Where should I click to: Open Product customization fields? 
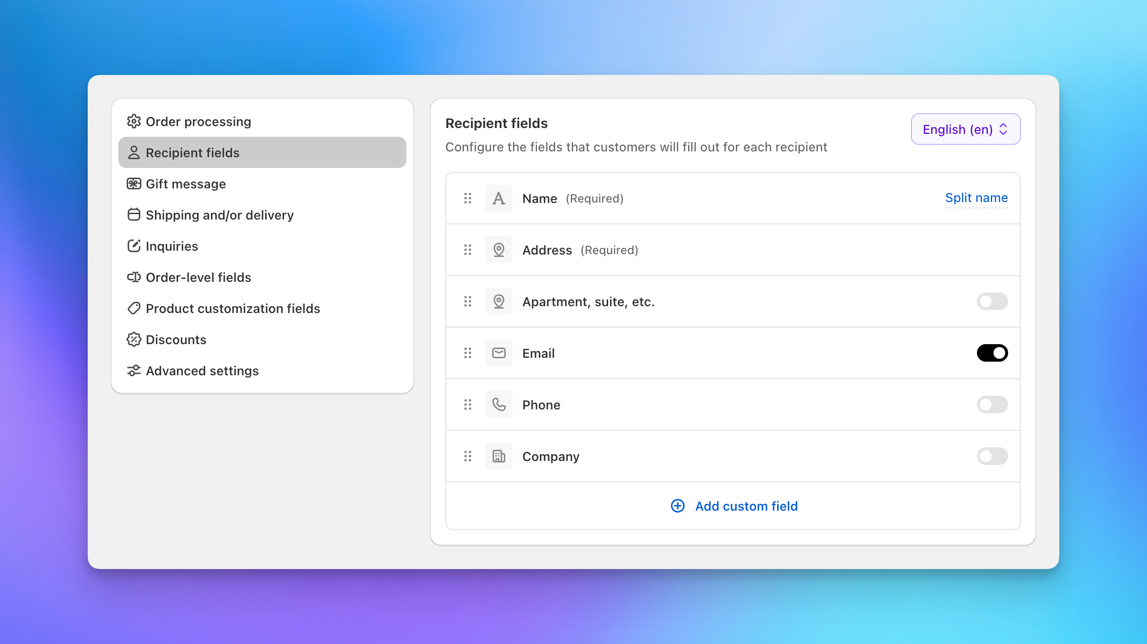pyautogui.click(x=262, y=309)
